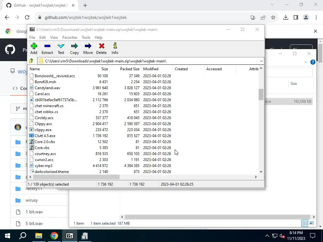Screen dimensions: 323x242
Task: Bookmark this page with the star
Action: pyautogui.click(x=273, y=18)
